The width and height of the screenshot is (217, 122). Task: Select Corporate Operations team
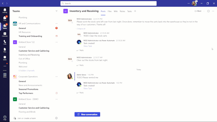(x=28, y=77)
